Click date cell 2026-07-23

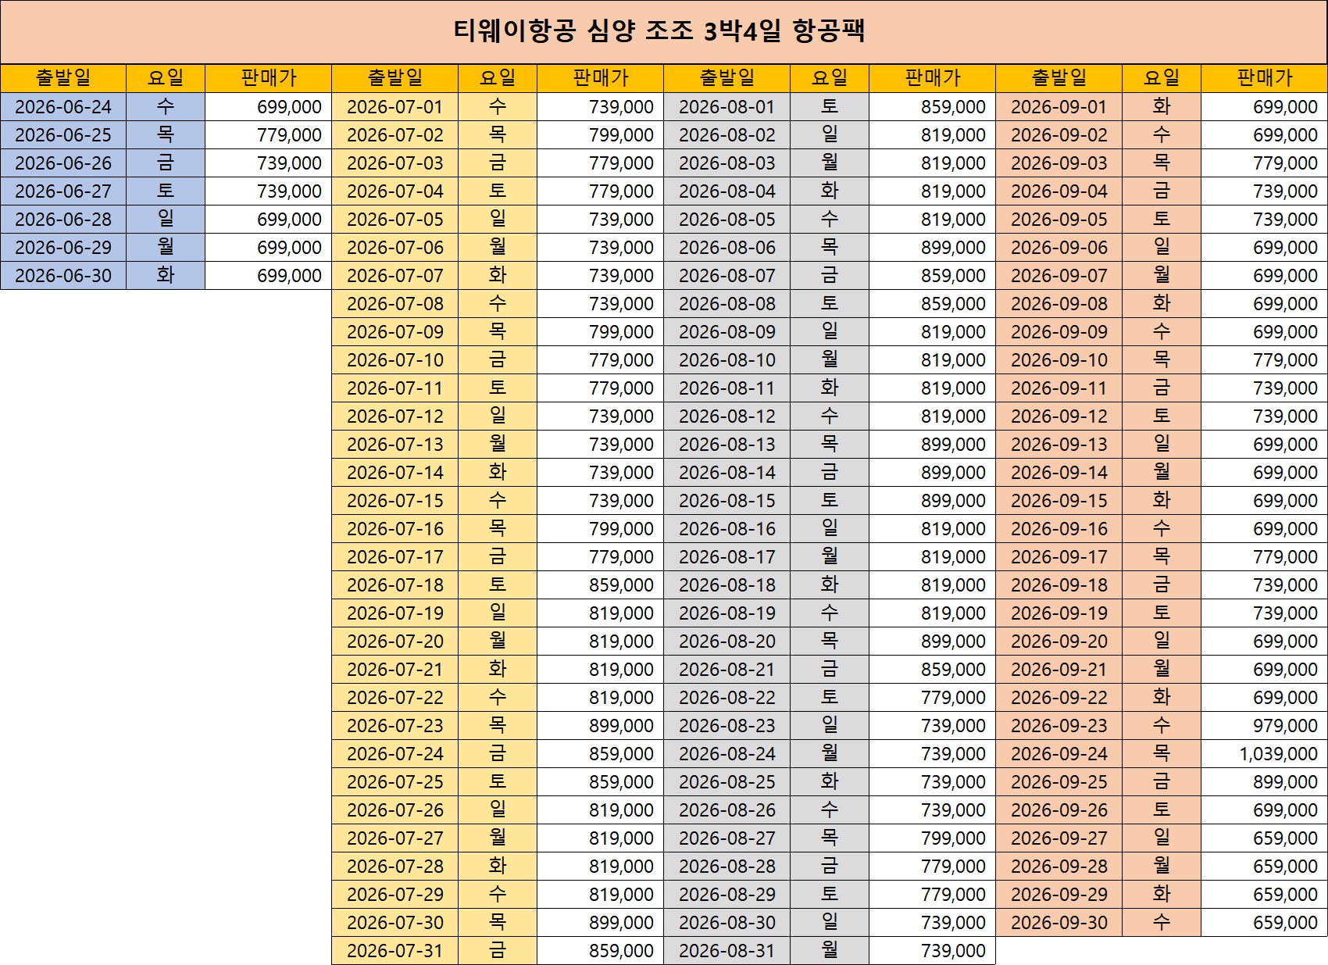tap(394, 726)
